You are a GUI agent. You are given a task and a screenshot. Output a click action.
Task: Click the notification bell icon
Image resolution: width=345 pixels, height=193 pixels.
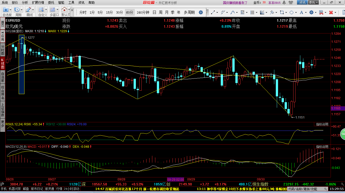[284, 3]
